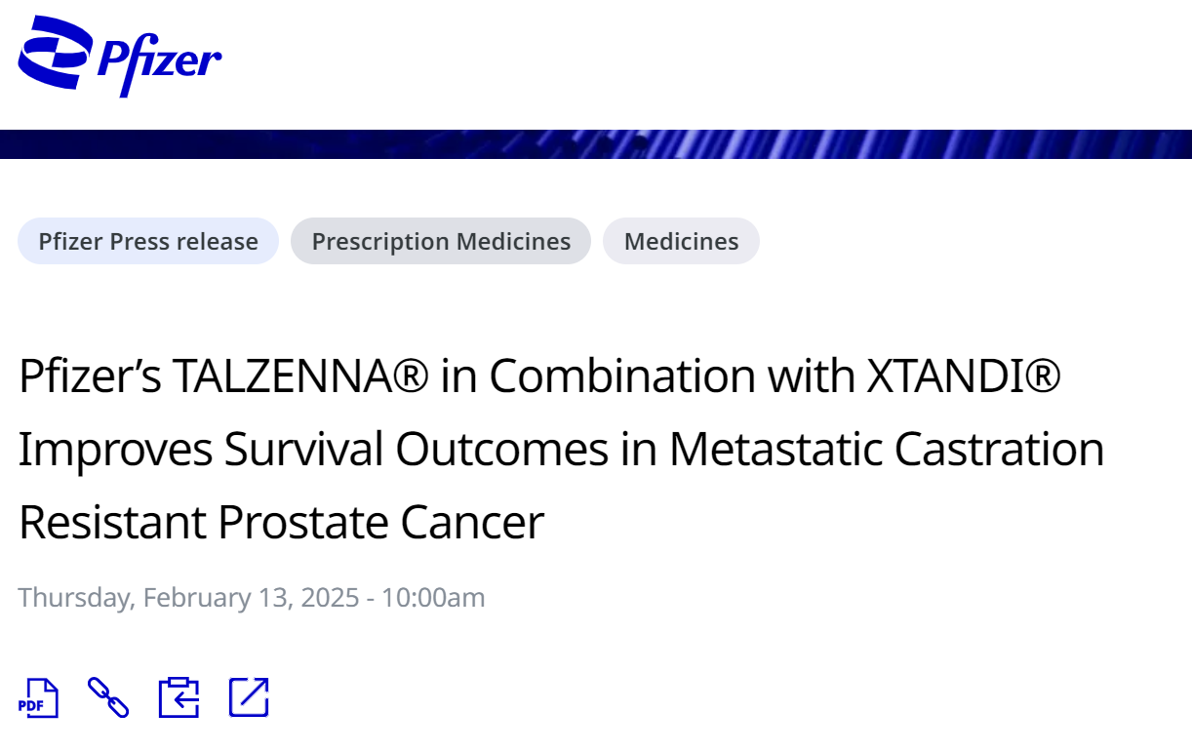The width and height of the screenshot is (1192, 752).
Task: Click the TALZENNA® word in headline
Action: (x=300, y=376)
